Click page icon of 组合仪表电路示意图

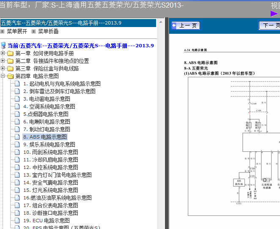[17, 205]
